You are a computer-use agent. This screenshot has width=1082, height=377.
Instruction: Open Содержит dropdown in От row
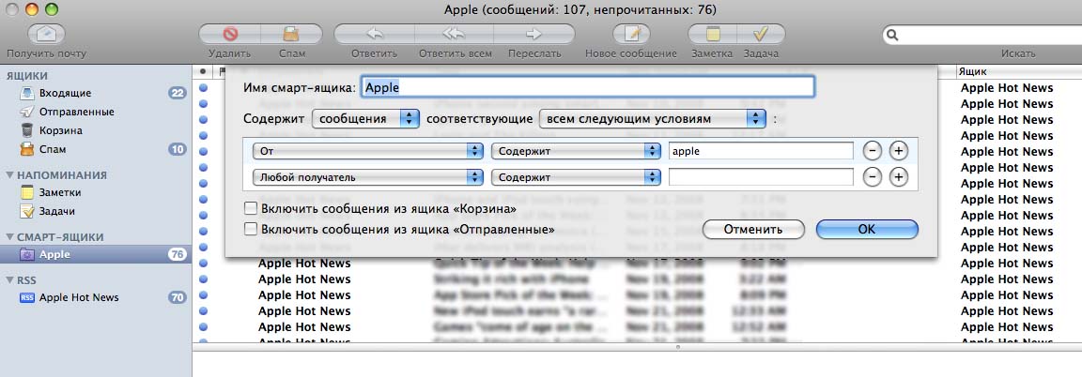tap(576, 151)
